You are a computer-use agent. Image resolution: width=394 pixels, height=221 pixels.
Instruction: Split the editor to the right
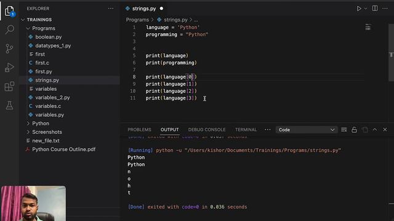(x=375, y=8)
